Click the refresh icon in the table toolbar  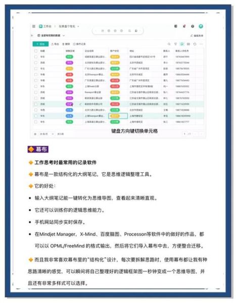click(195, 44)
